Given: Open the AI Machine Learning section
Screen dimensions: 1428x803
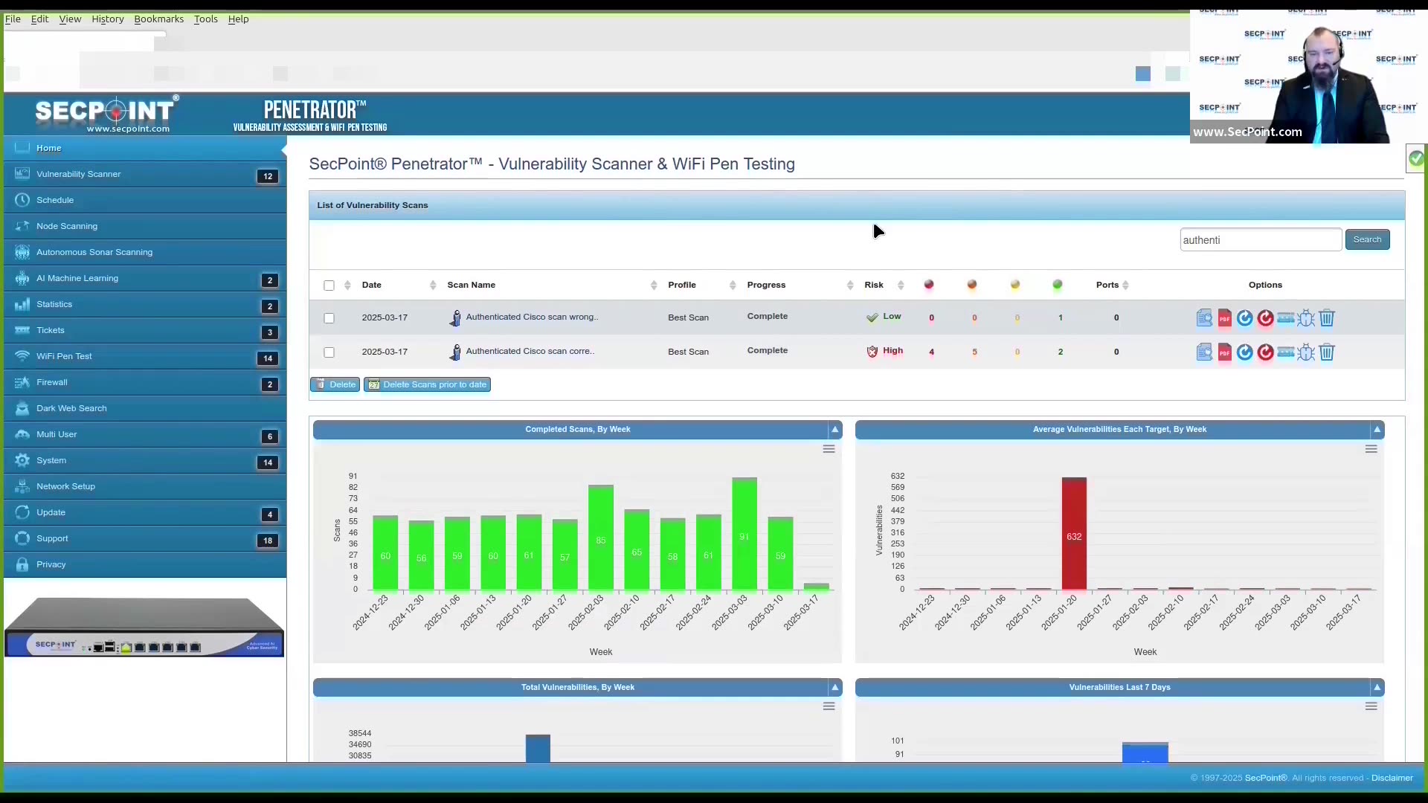Looking at the screenshot, I should coord(76,277).
